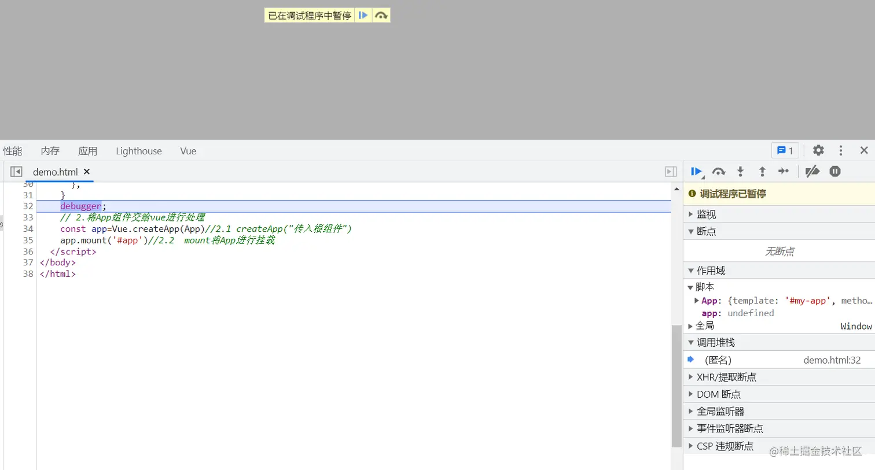
Task: Expand the 全局监听器 section
Action: tap(779, 412)
